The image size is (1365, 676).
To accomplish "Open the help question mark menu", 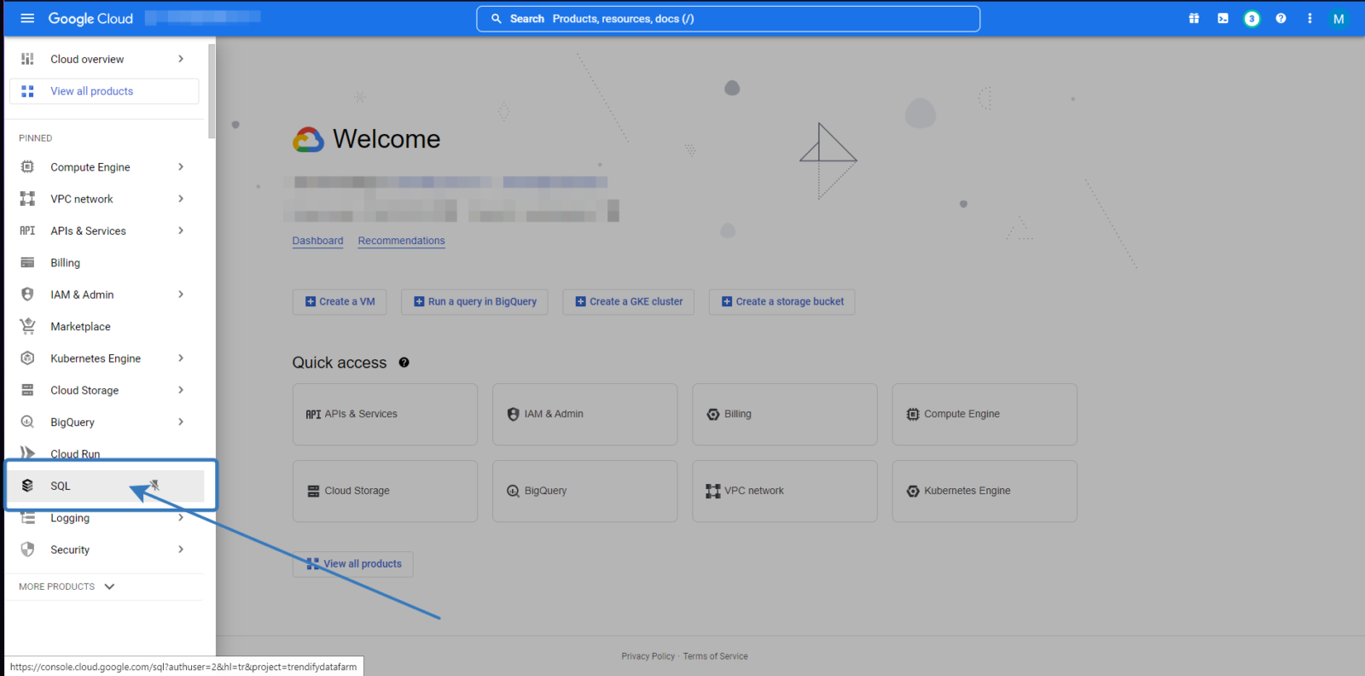I will (x=1281, y=19).
